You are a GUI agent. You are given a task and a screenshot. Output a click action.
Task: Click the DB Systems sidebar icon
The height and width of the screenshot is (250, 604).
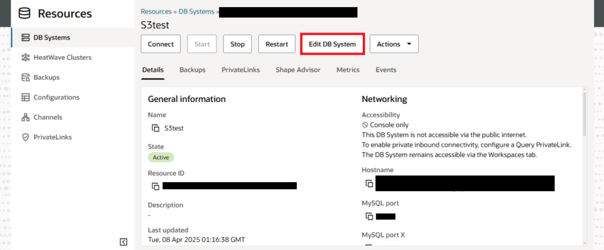coord(25,38)
